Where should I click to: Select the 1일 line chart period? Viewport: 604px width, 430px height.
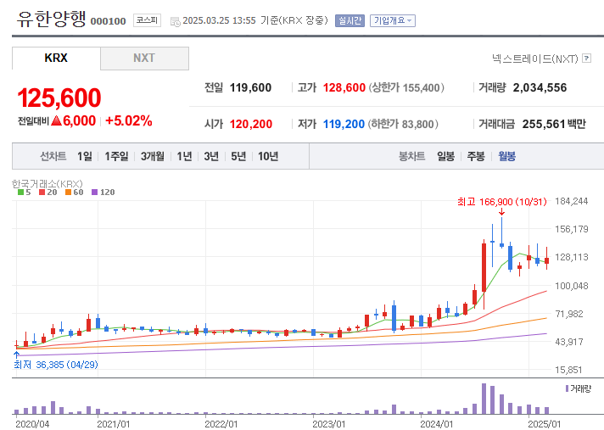pos(84,156)
